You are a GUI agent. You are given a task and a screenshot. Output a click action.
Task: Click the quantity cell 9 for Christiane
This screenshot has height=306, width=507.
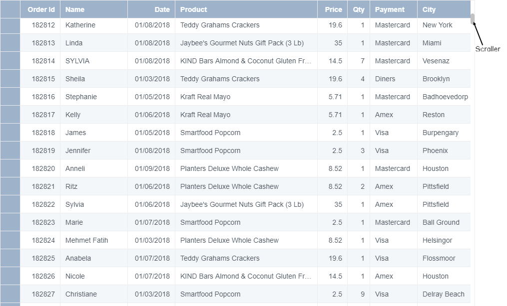tap(359, 294)
